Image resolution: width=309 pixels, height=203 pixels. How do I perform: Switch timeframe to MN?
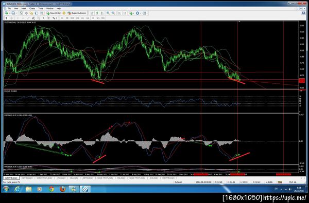103,18
